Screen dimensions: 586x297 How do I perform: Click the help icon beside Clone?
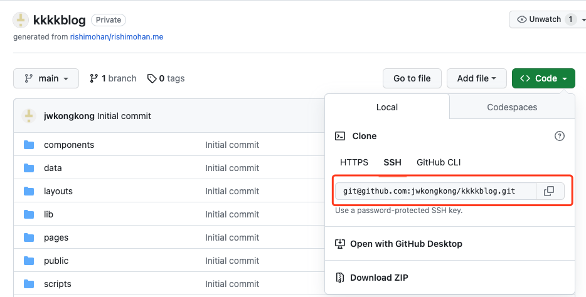click(560, 136)
